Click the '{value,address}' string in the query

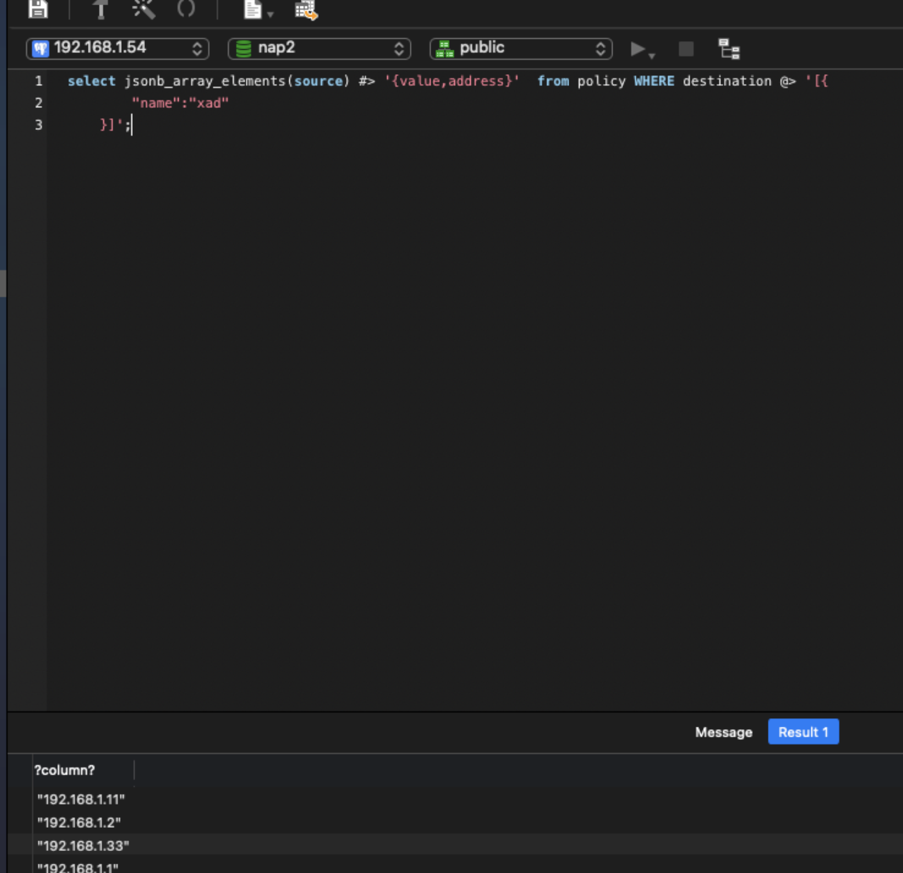pyautogui.click(x=451, y=81)
